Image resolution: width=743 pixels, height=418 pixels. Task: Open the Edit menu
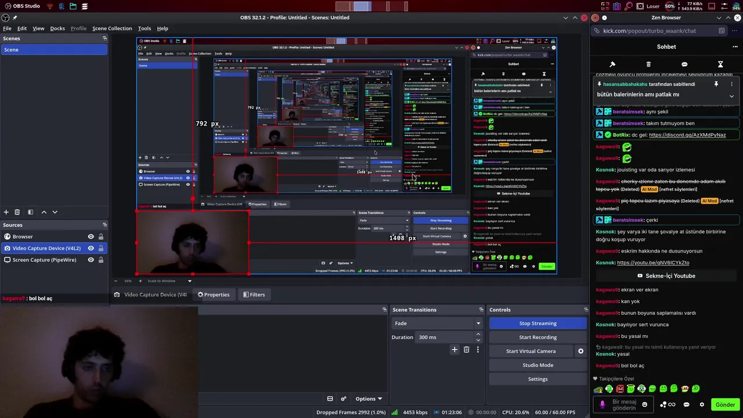pos(22,28)
